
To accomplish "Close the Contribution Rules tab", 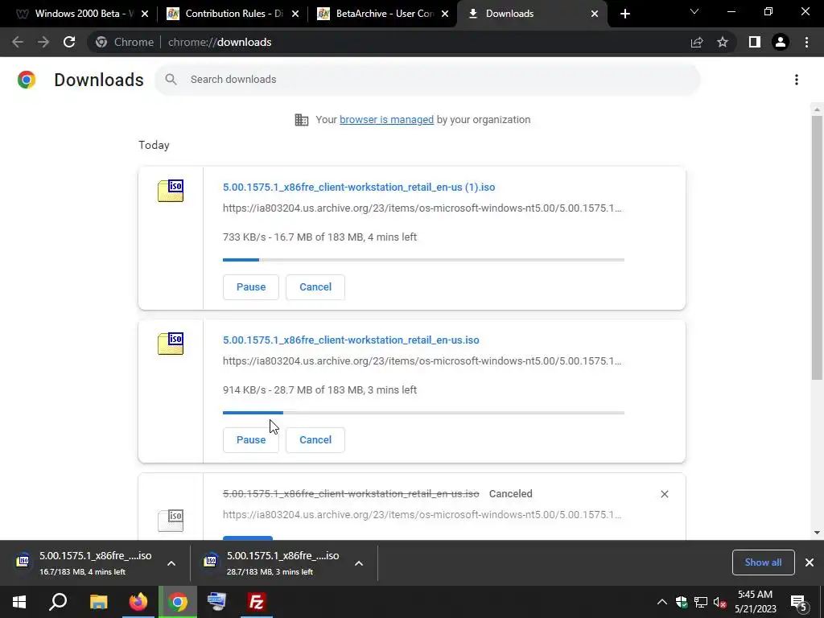I will (x=295, y=14).
